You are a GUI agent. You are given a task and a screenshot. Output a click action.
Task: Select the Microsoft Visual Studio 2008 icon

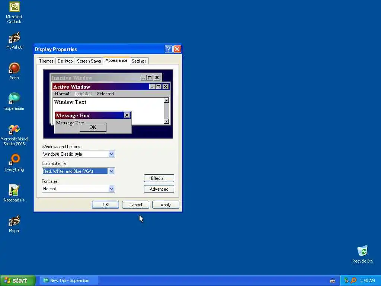coord(14,135)
